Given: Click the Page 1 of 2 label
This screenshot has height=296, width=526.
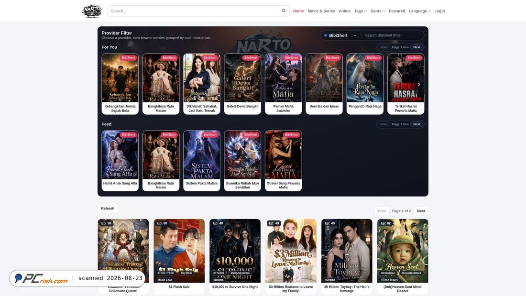Looking at the screenshot, I should (x=401, y=211).
